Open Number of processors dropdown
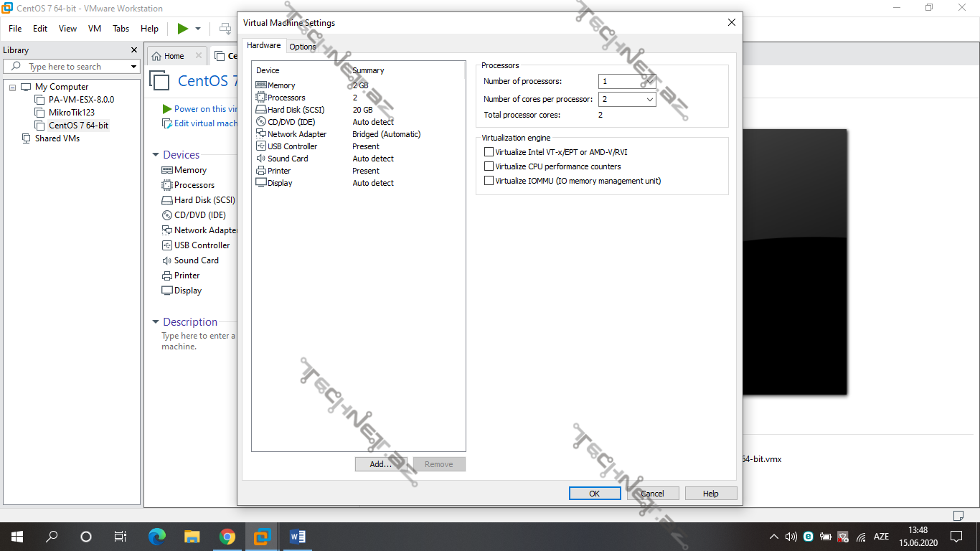The height and width of the screenshot is (551, 980). [x=649, y=82]
